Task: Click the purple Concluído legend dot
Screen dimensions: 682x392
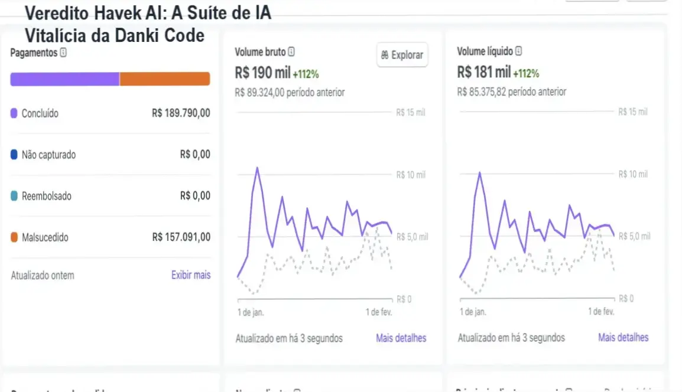Action: click(14, 113)
